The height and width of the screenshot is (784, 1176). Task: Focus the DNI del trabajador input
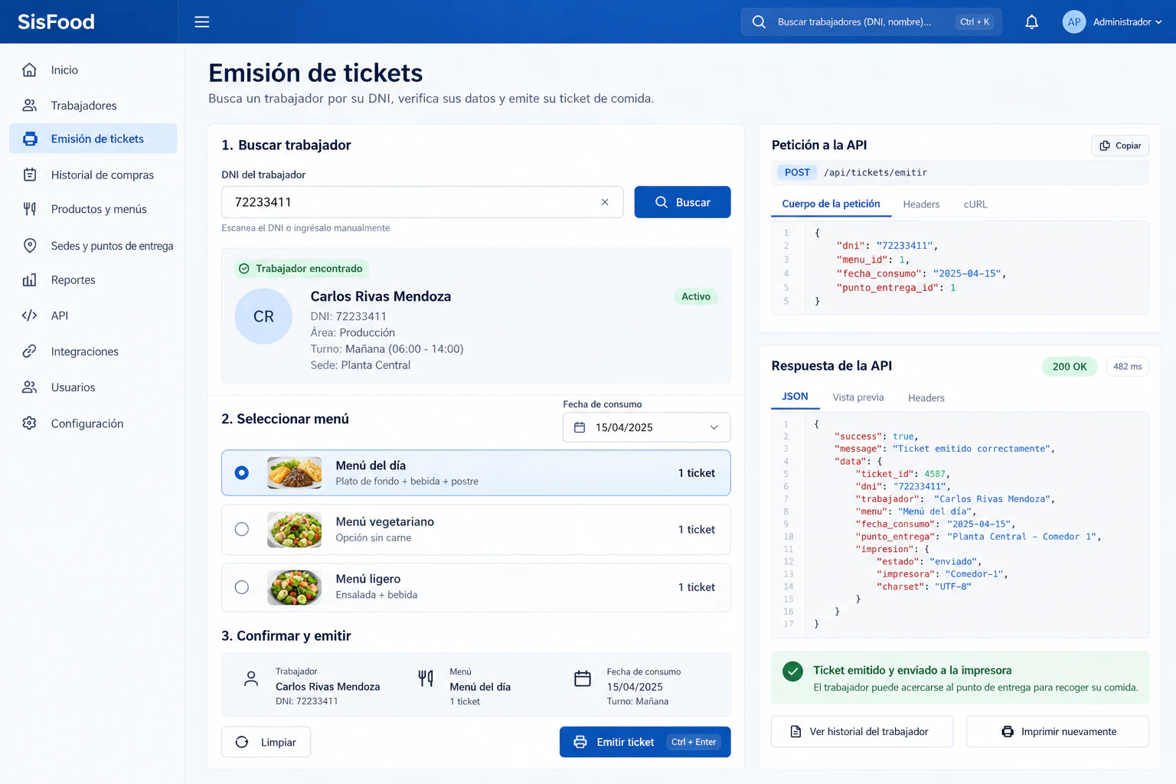coord(422,202)
